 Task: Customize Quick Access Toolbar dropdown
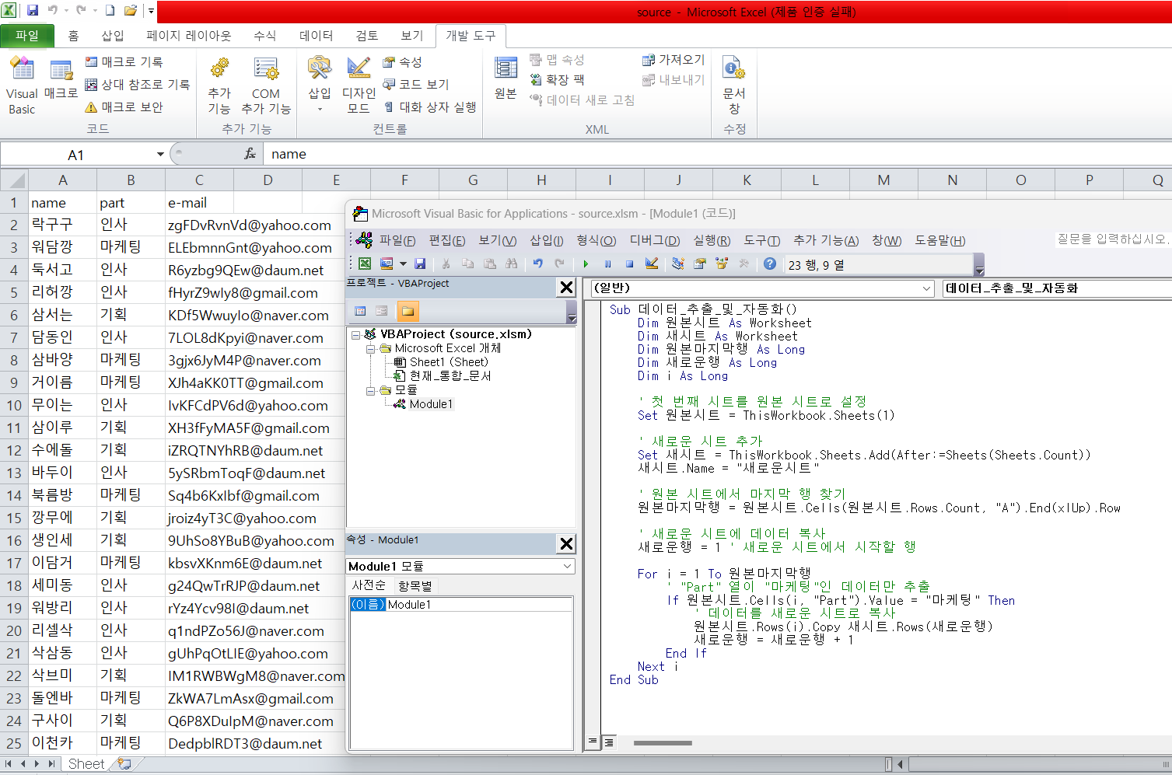[151, 11]
